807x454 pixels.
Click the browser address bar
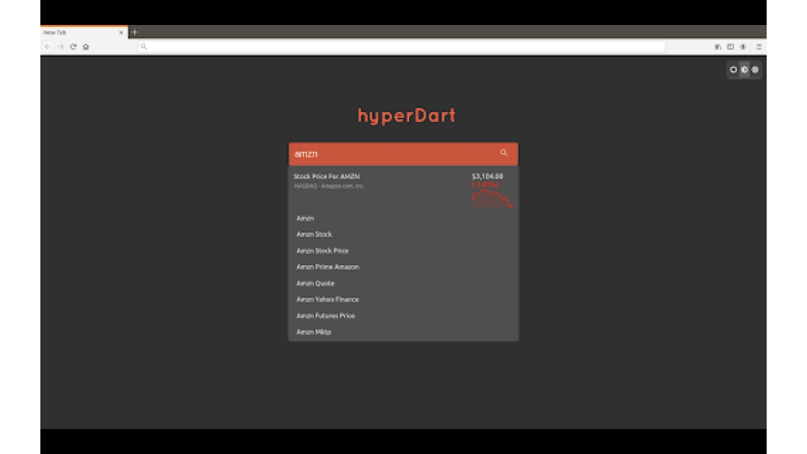coord(401,47)
